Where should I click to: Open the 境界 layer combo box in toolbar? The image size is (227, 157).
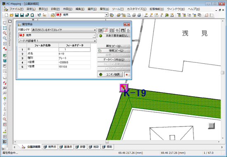[x=82, y=15]
